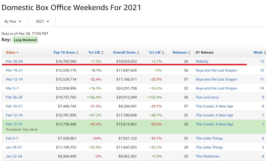Click the $18,053,022 overall gross value
Image resolution: width=266 pixels, height=161 pixels.
click(127, 61)
